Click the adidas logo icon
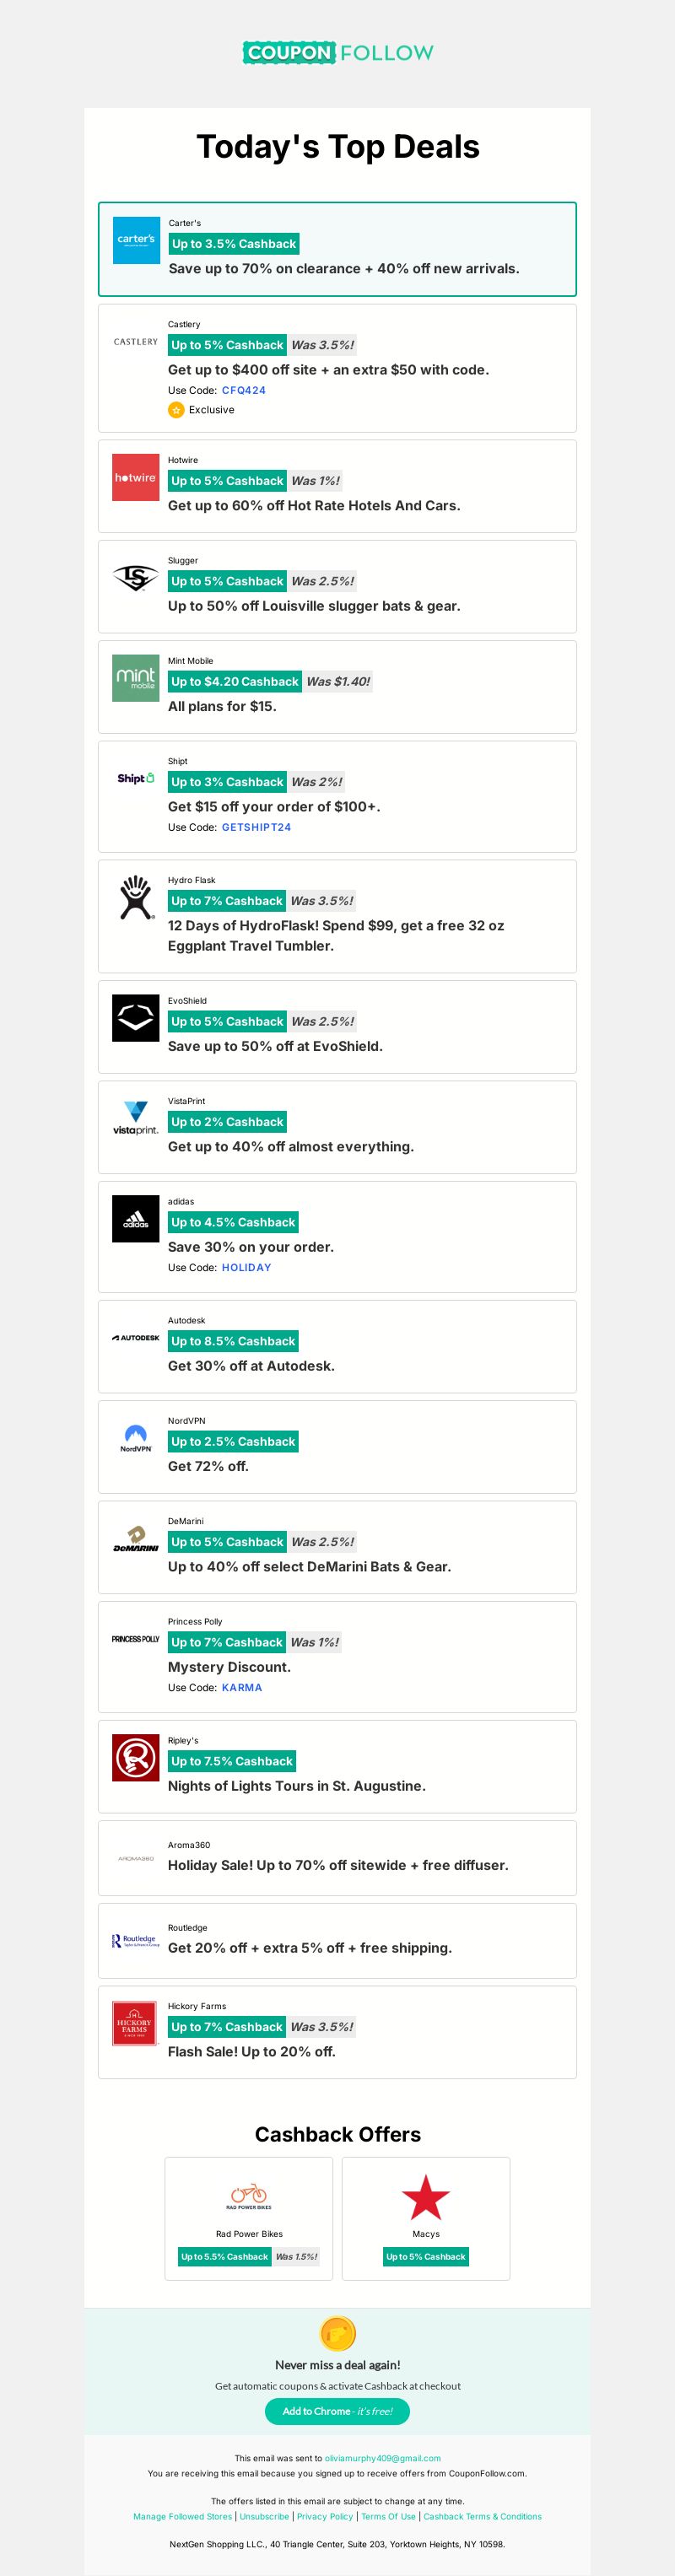The width and height of the screenshot is (675, 2576). coord(136,1218)
